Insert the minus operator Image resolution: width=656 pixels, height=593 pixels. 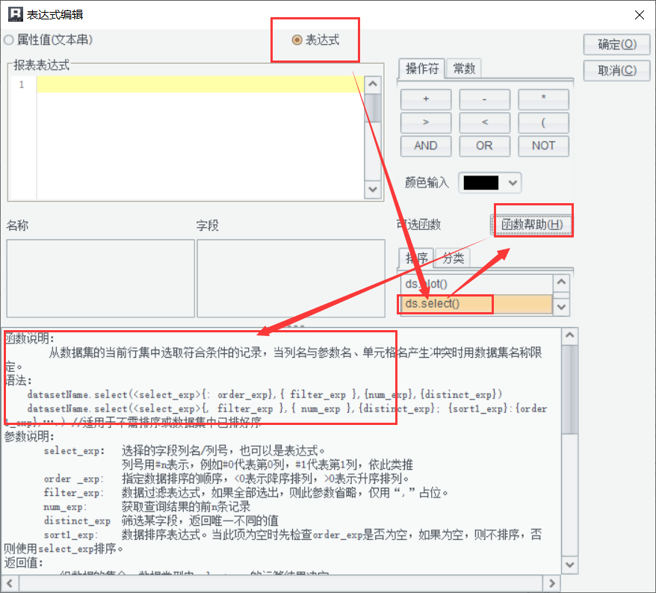point(484,99)
